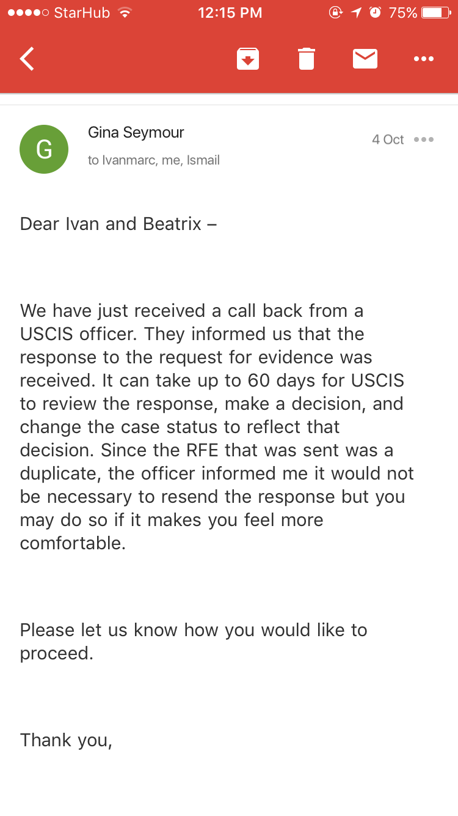Tap the rotation lock status icon
458x816 pixels.
[x=335, y=13]
